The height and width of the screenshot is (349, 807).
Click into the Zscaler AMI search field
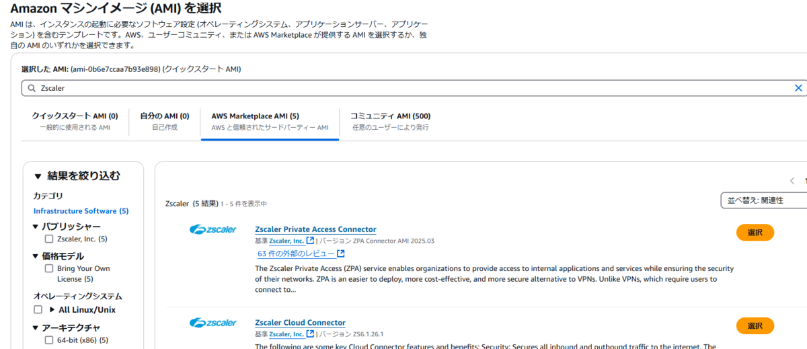[x=414, y=88]
